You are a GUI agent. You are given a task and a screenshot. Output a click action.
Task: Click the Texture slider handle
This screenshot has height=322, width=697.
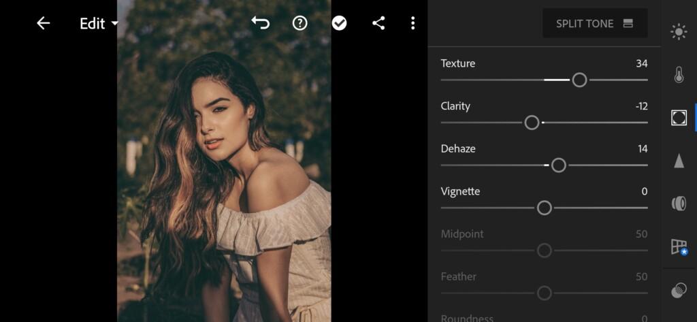pyautogui.click(x=579, y=80)
